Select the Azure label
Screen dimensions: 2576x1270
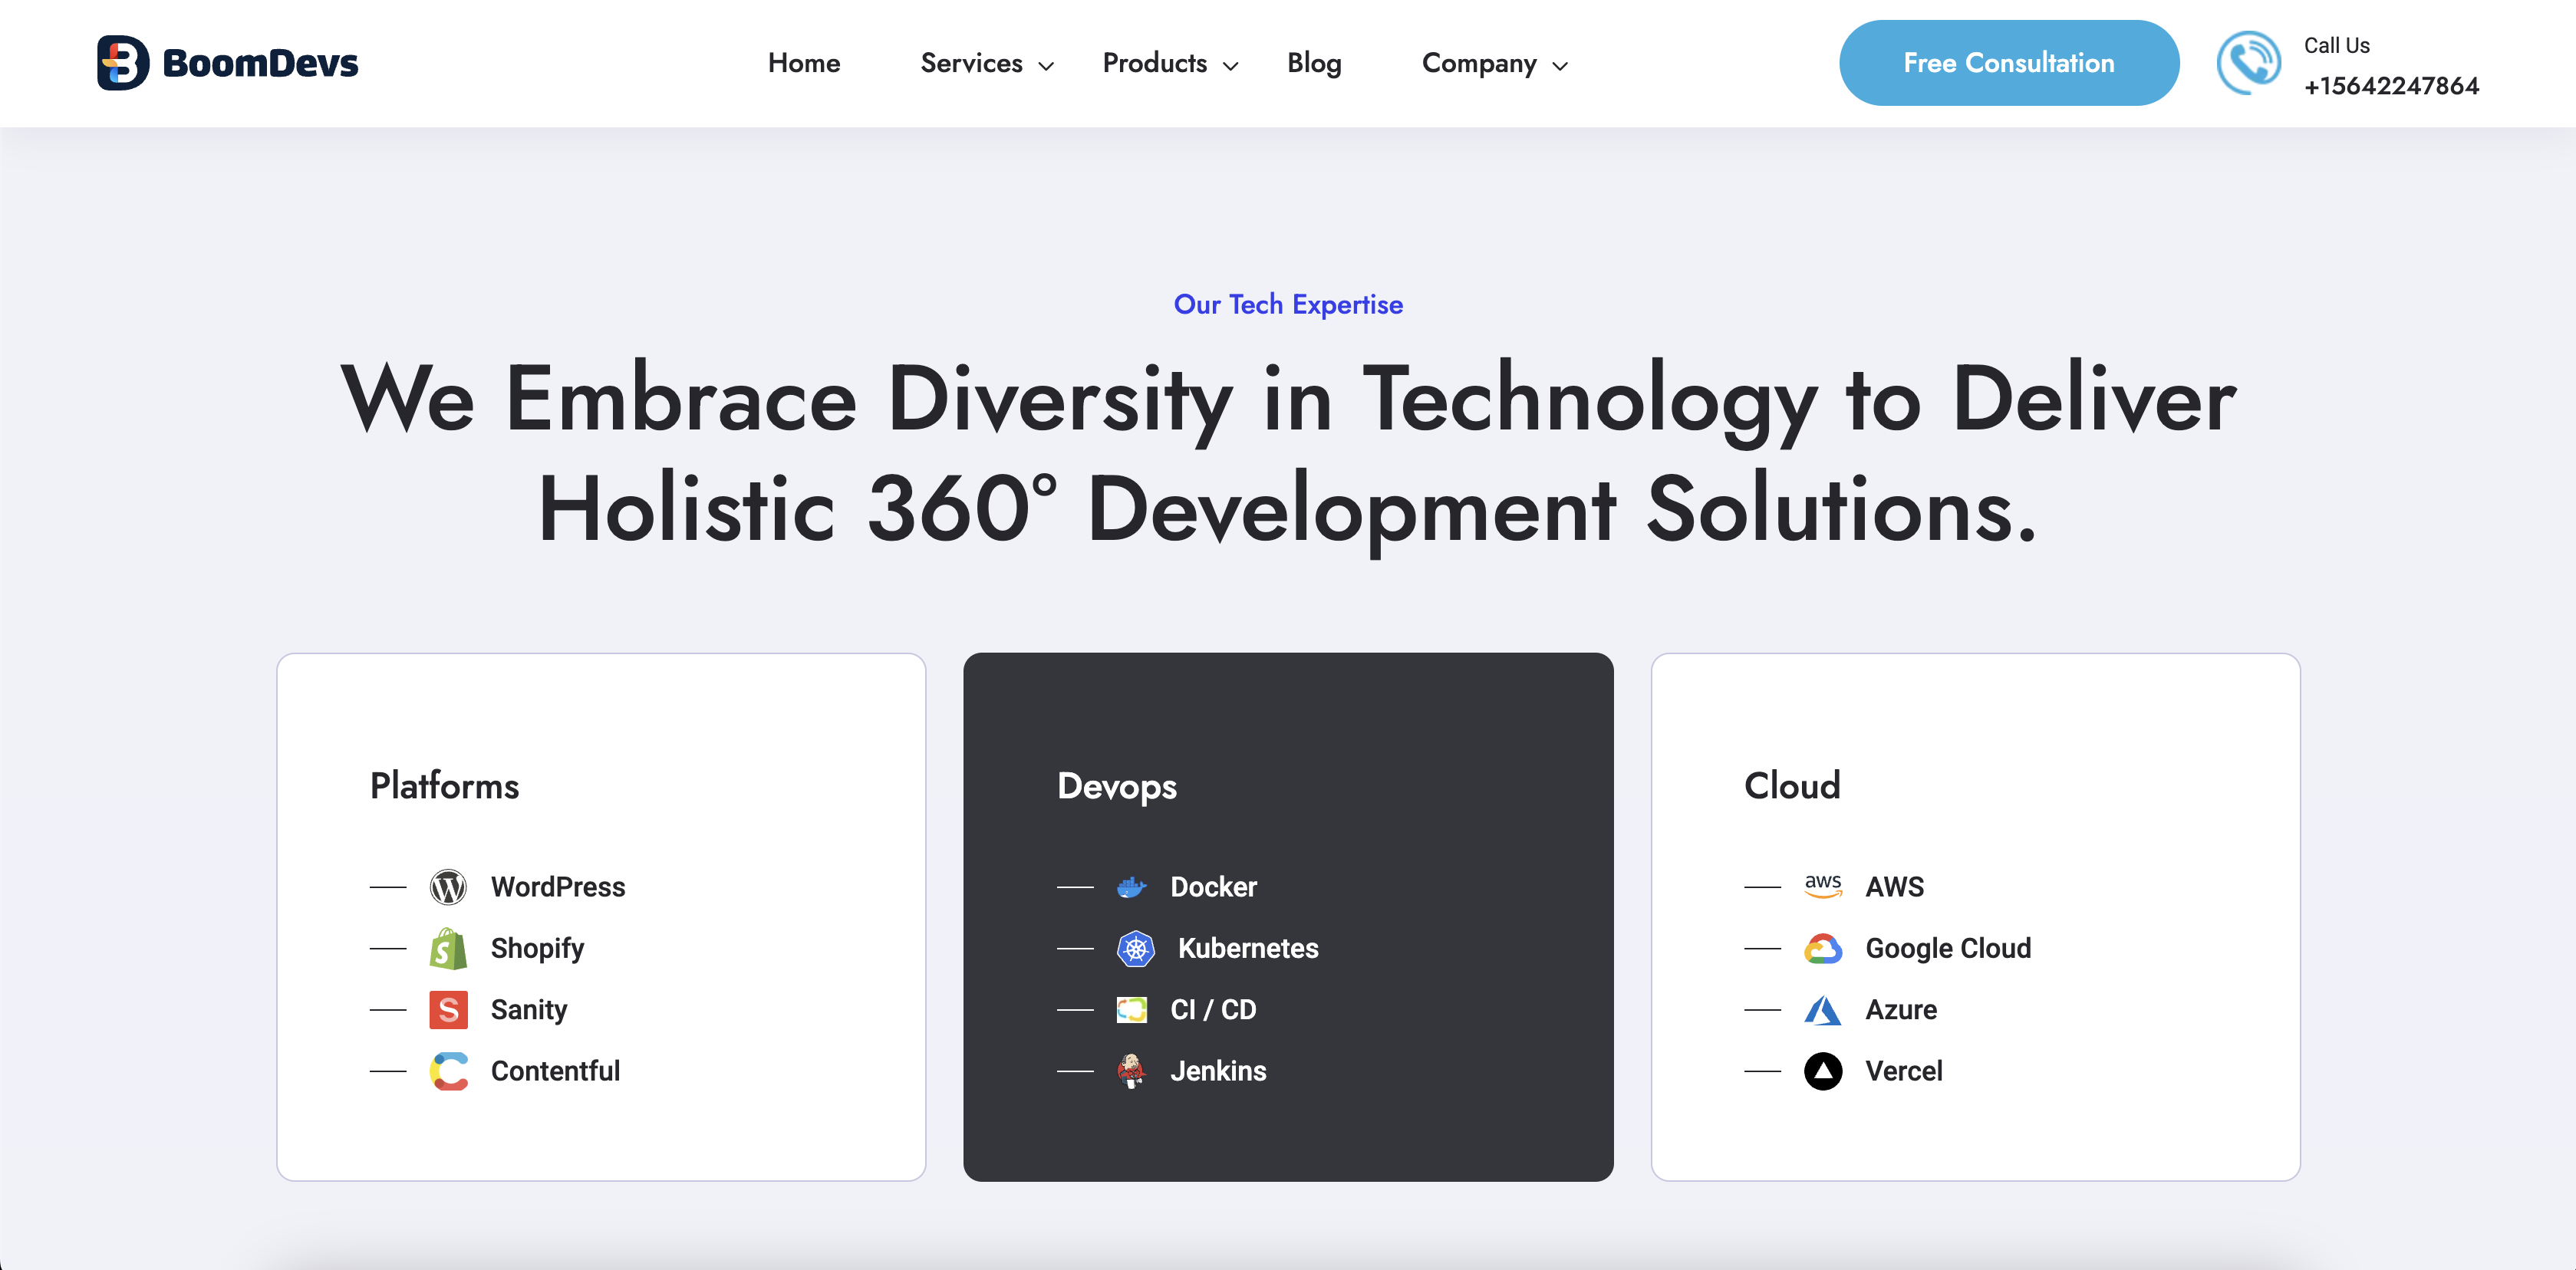click(1901, 1010)
